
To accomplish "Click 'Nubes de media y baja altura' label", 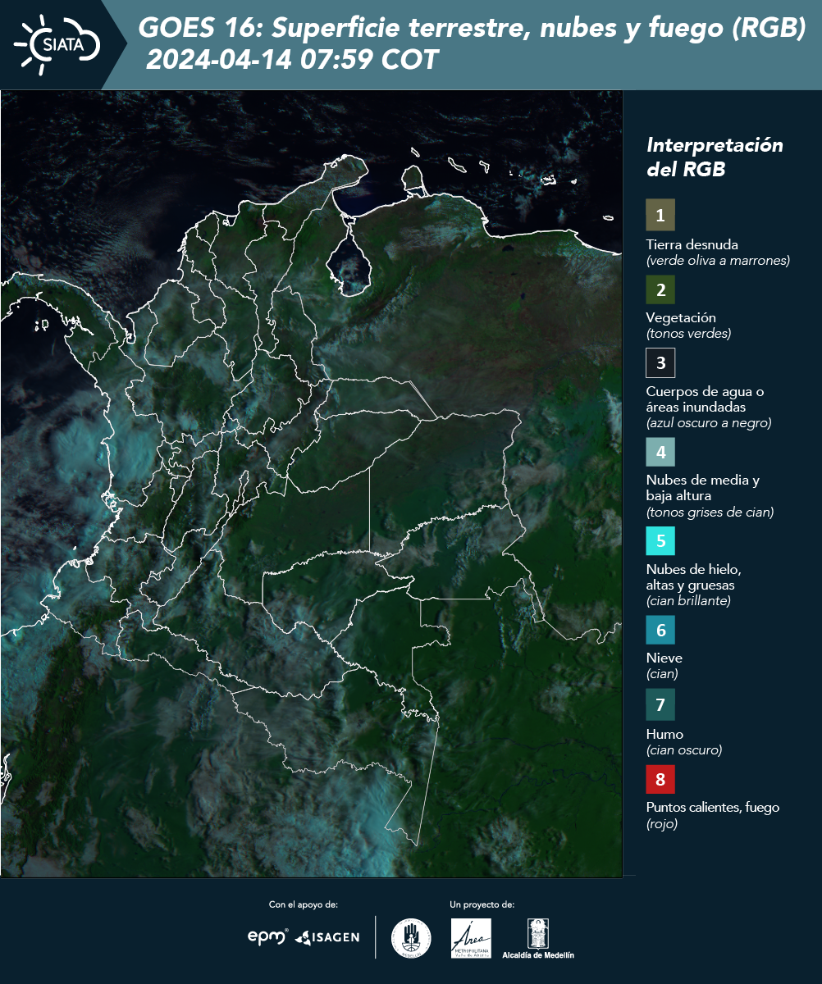I will pyautogui.click(x=703, y=488).
